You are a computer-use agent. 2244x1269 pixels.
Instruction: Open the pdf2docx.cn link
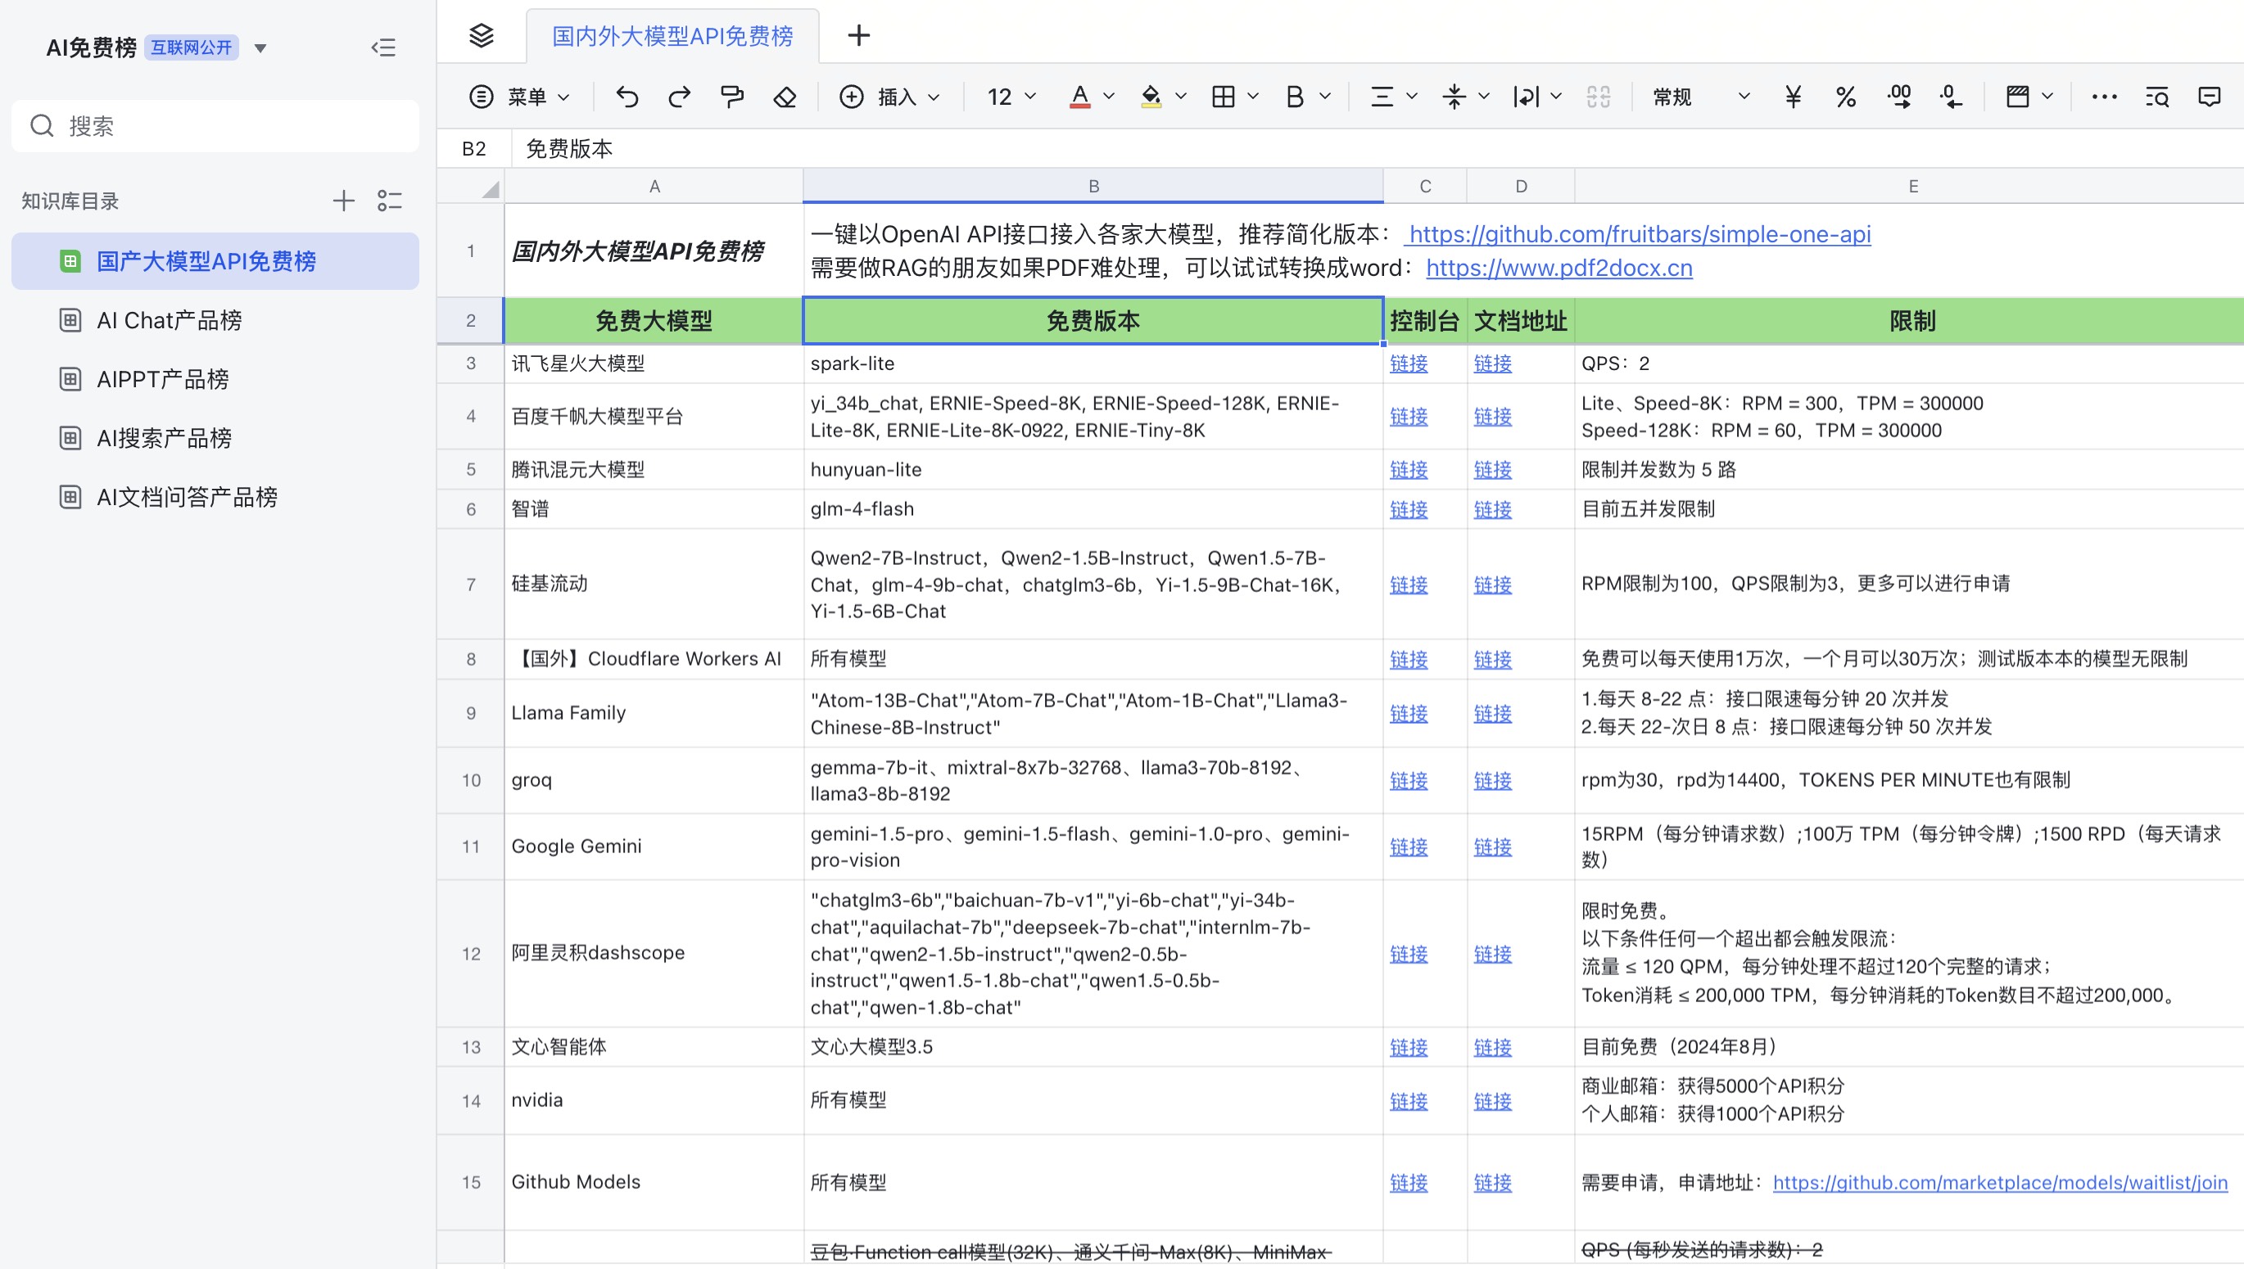click(1559, 268)
